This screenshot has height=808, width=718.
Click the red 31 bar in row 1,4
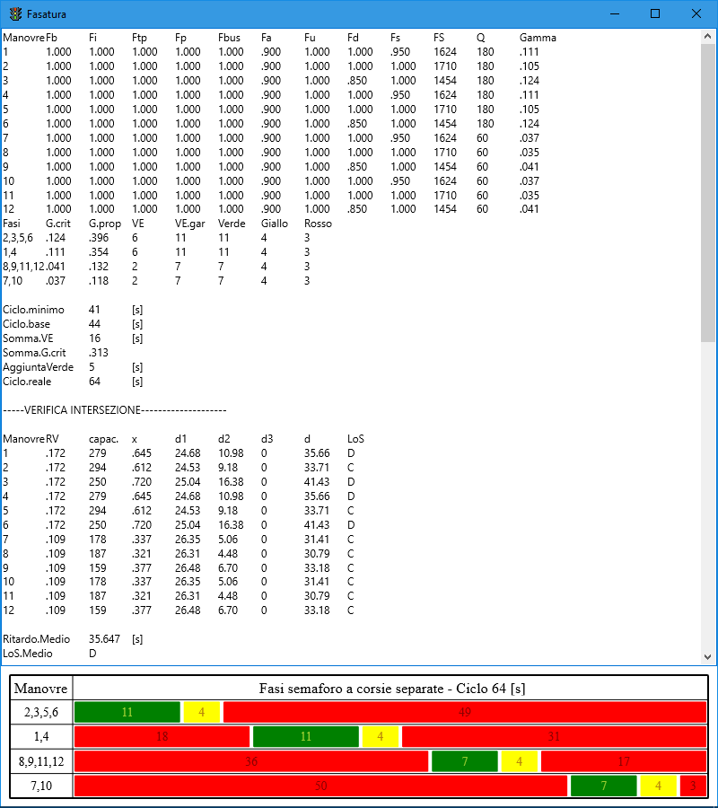click(x=554, y=736)
